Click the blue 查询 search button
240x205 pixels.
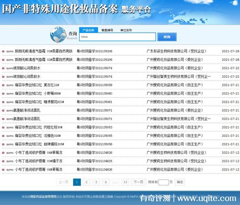(167, 37)
